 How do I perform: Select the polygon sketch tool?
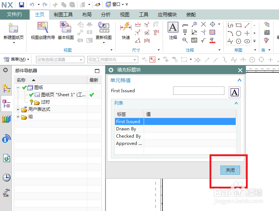tap(239, 41)
